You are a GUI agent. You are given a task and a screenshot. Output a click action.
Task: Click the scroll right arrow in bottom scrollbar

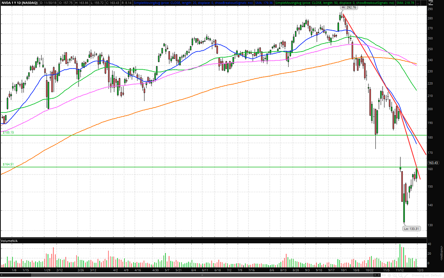[379, 275]
